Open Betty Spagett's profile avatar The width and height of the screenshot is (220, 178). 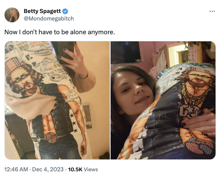pos(12,15)
